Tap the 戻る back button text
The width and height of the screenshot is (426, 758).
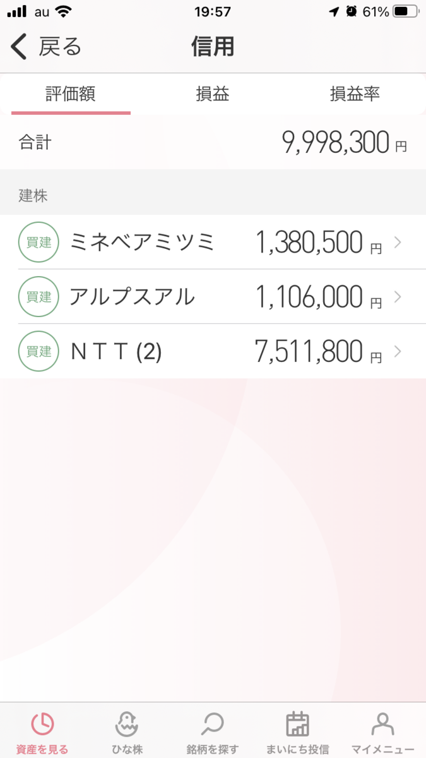[61, 47]
